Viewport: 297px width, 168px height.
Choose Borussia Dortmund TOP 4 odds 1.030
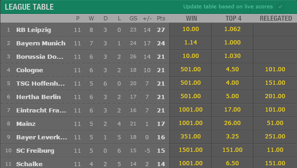point(232,56)
